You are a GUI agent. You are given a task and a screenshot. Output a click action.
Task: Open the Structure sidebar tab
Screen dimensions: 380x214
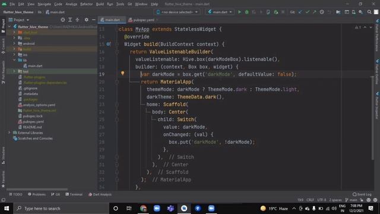pyautogui.click(x=3, y=155)
